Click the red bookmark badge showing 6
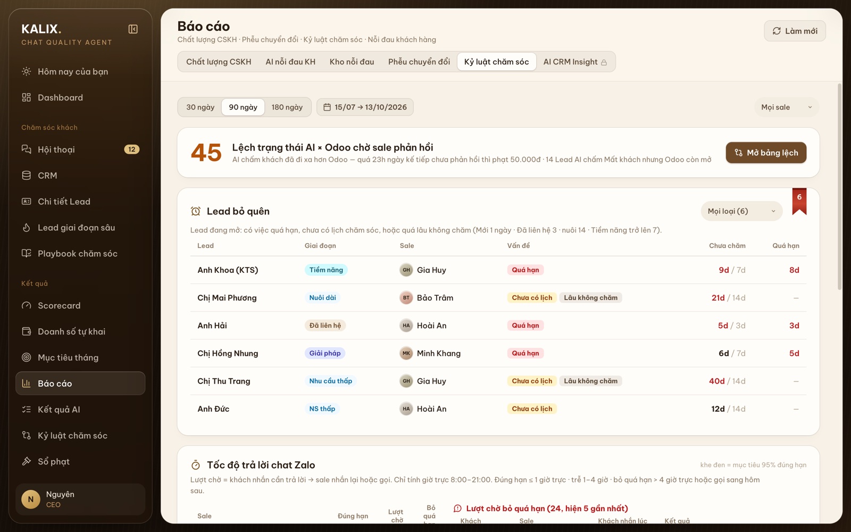This screenshot has width=851, height=532. click(799, 201)
